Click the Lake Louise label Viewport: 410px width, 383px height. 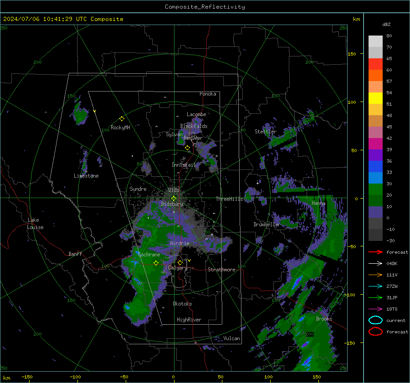35,224
